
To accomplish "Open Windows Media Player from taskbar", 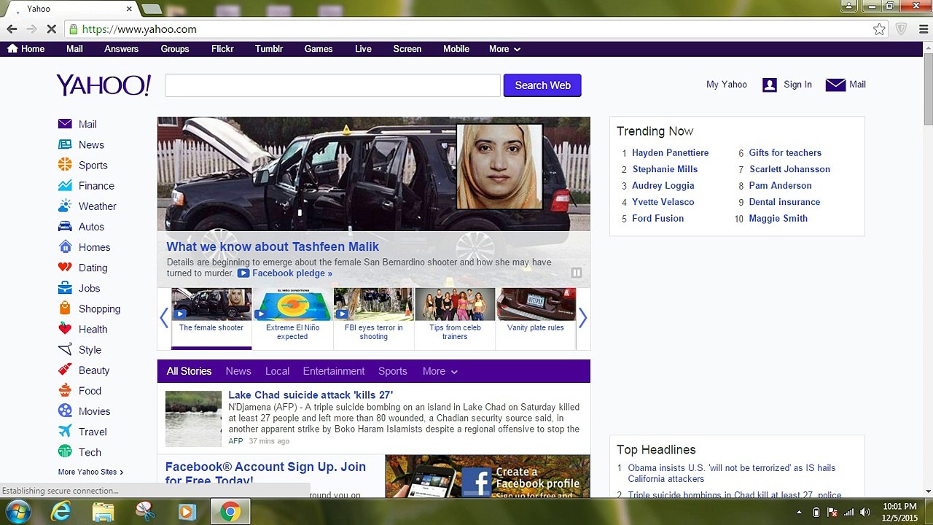I will (187, 512).
